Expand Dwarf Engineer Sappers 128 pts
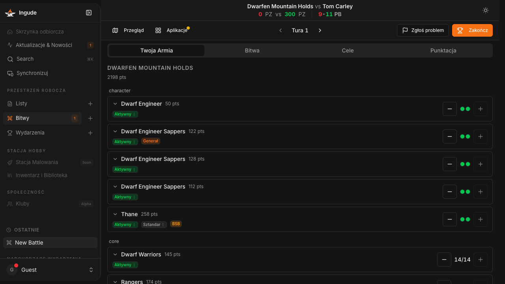This screenshot has width=505, height=284. click(115, 159)
